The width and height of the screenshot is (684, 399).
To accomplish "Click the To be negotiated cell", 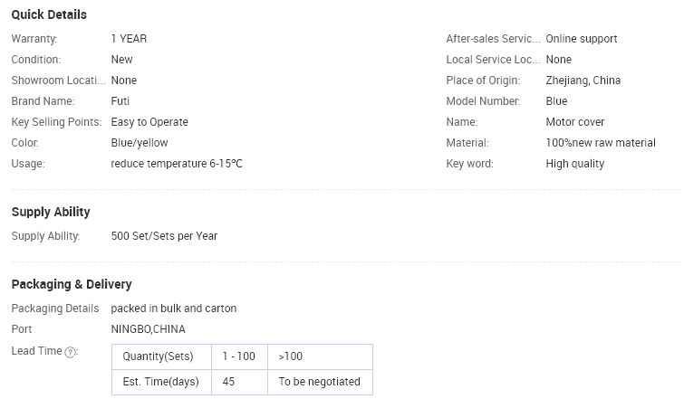I will point(320,382).
